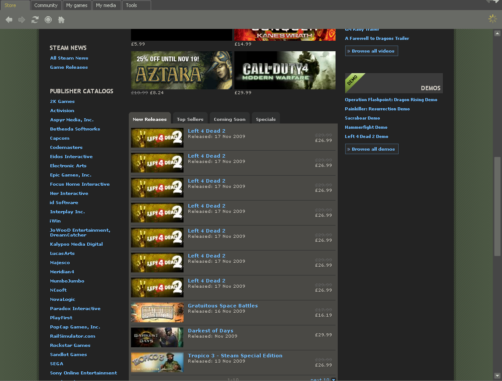
Task: Click the browser Back arrow icon
Action: click(x=9, y=20)
